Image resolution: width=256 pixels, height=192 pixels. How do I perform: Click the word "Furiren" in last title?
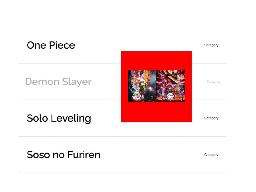(x=84, y=155)
